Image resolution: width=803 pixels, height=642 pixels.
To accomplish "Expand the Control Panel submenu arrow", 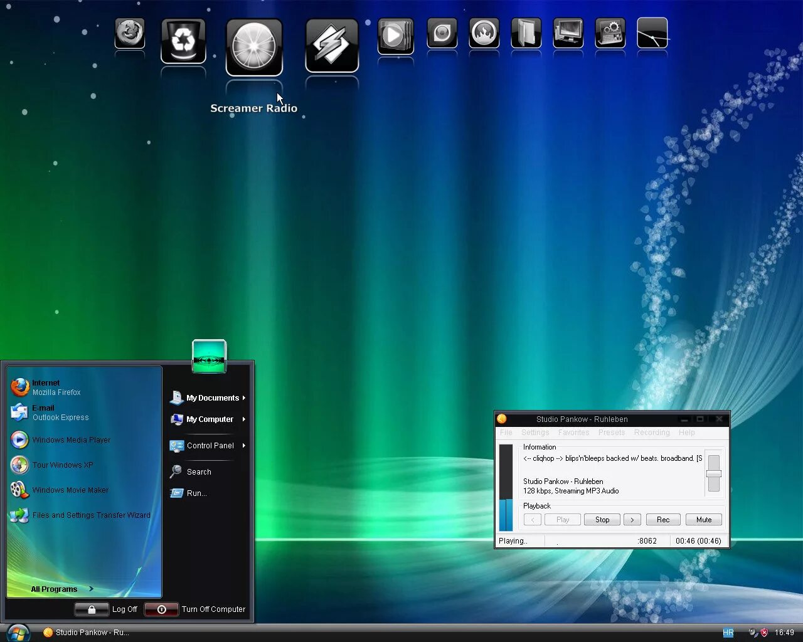I will coord(243,446).
